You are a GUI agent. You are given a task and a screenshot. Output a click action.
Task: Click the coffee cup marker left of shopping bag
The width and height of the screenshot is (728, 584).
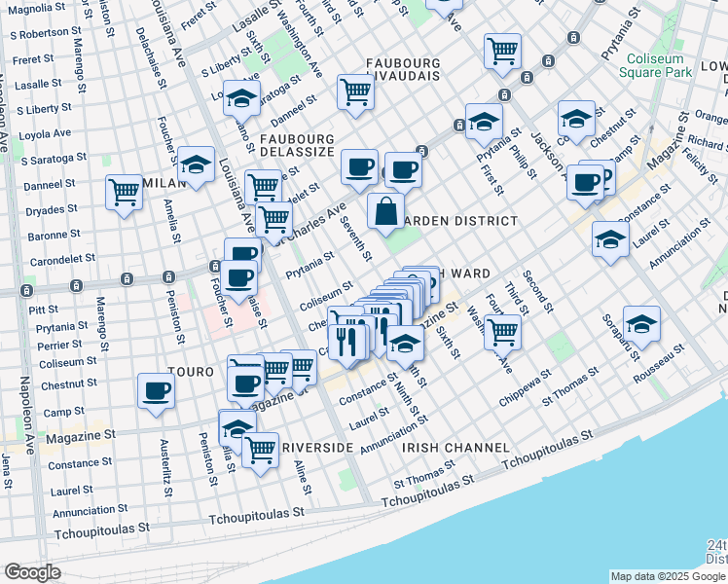click(359, 165)
